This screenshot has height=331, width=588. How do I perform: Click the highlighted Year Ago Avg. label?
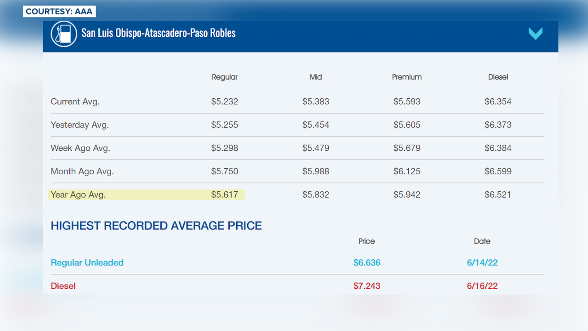pos(78,194)
